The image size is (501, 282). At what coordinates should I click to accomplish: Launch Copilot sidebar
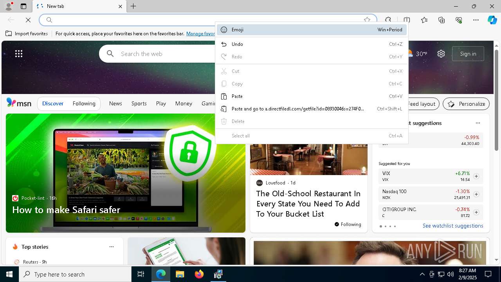coord(492,20)
